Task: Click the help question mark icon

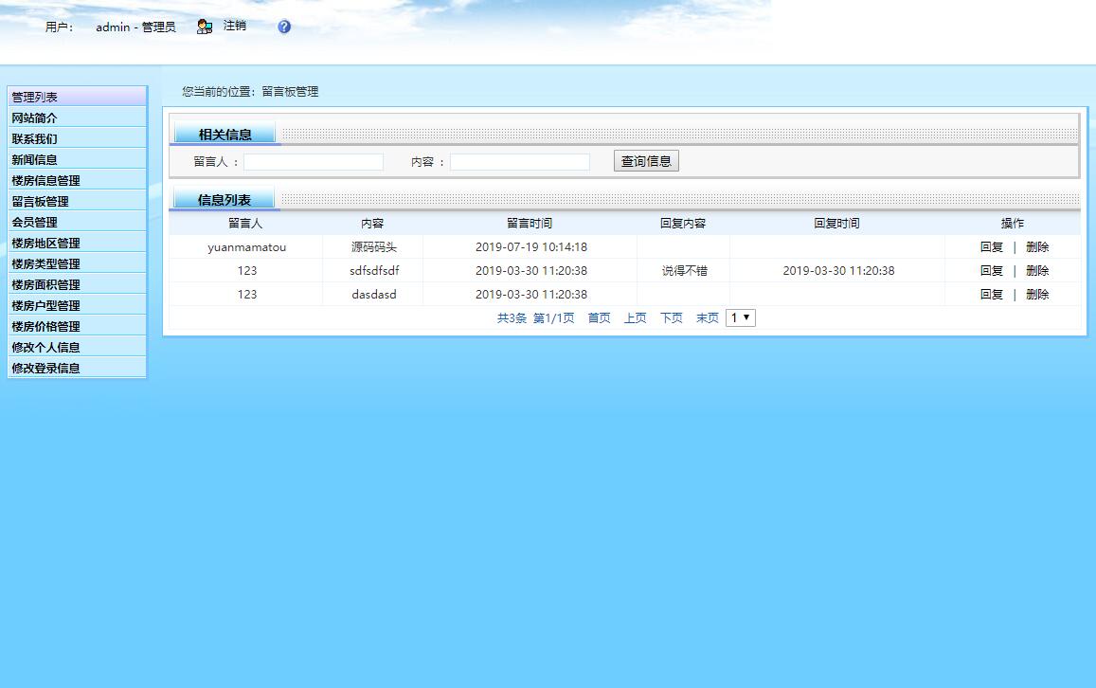Action: tap(283, 27)
